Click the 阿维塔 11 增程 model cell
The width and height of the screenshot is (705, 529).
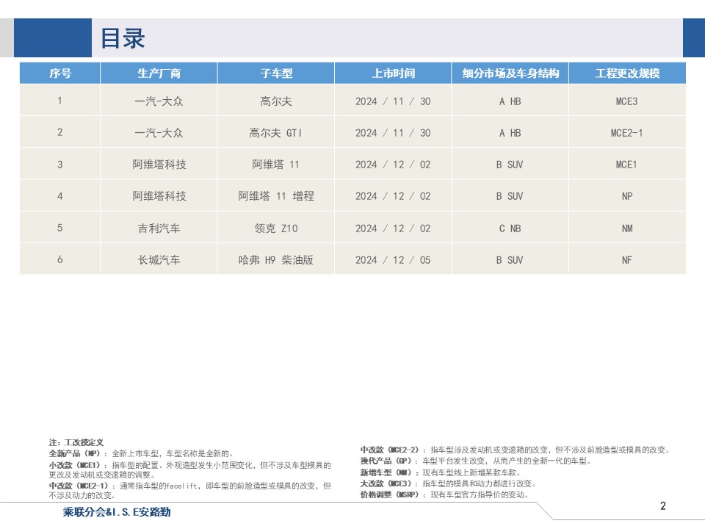[276, 196]
